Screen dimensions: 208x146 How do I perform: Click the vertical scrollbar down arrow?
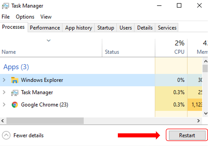[x=205, y=113]
